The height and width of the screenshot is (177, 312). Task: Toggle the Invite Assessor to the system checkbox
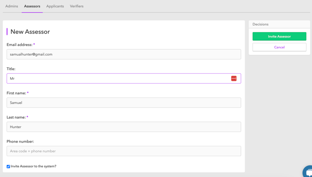tap(8, 167)
